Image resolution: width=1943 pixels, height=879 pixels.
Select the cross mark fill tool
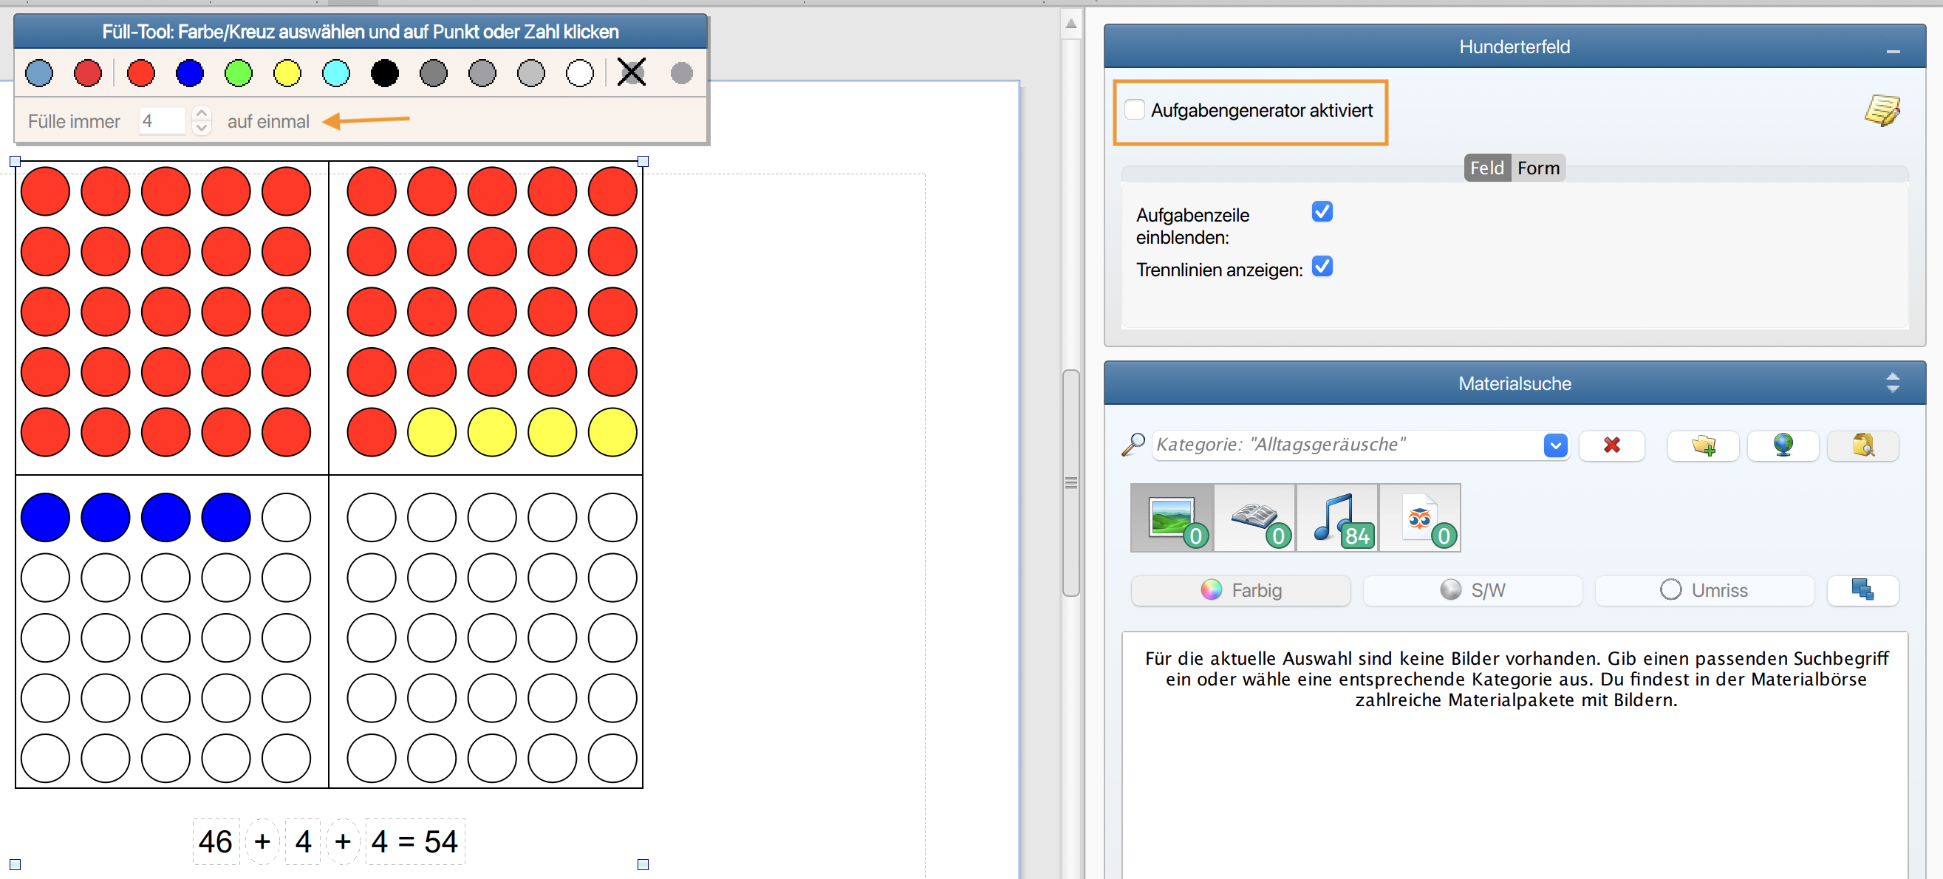click(x=632, y=73)
